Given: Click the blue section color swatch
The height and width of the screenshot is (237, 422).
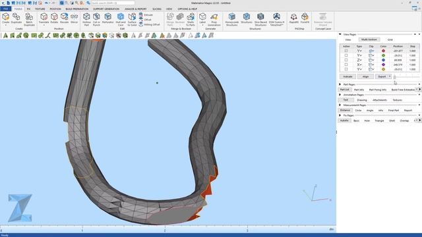Looking at the screenshot, I should pos(383,60).
